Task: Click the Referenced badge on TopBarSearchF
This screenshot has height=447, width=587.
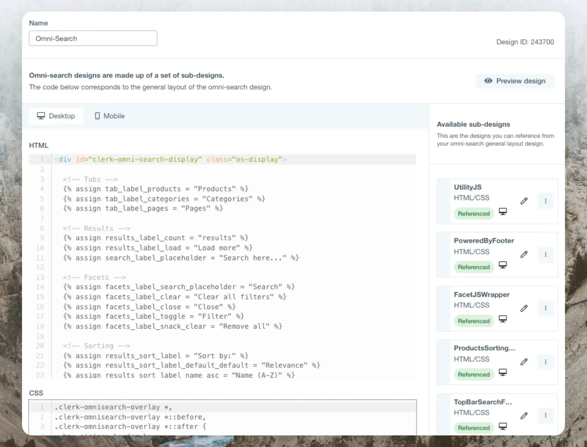Action: click(474, 428)
